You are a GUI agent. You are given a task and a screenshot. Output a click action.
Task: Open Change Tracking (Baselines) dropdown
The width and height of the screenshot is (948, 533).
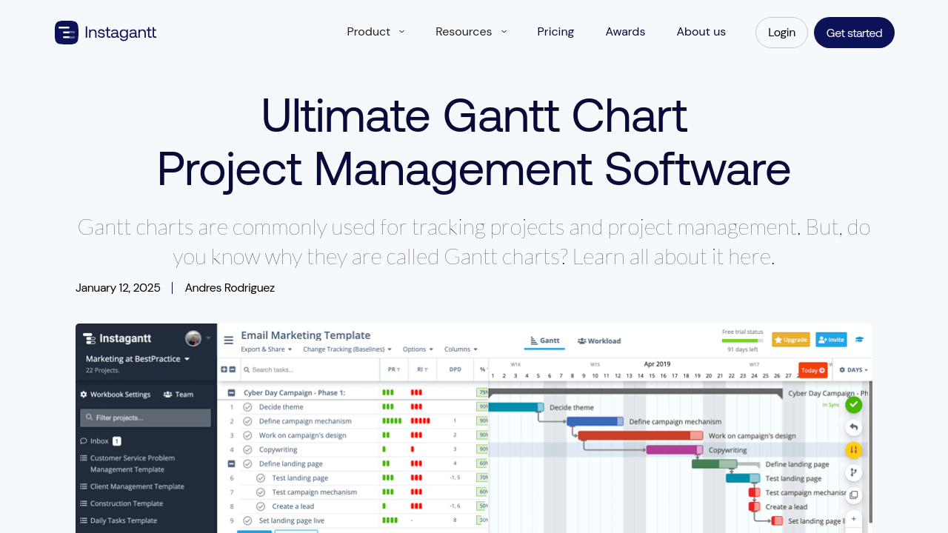[347, 349]
